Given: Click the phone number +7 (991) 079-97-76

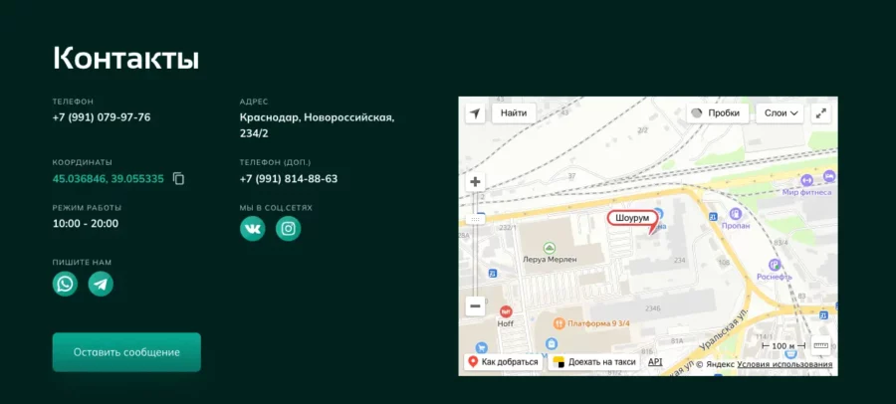Looking at the screenshot, I should point(102,117).
